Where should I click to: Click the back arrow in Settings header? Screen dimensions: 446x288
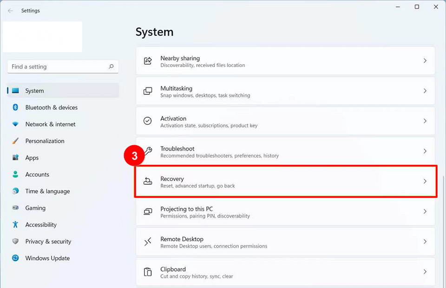[10, 10]
